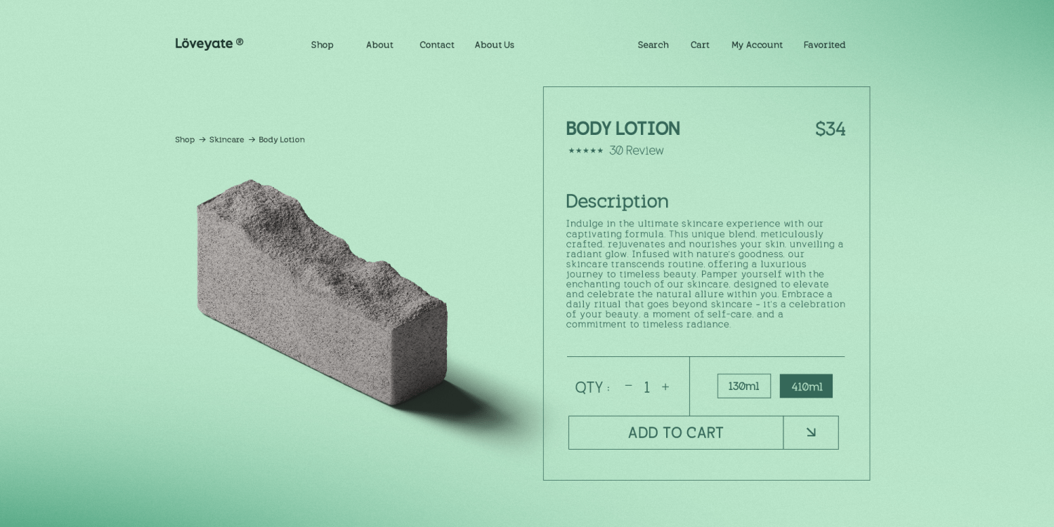Image resolution: width=1054 pixels, height=527 pixels.
Task: Select the 410ml size option
Action: coord(806,386)
